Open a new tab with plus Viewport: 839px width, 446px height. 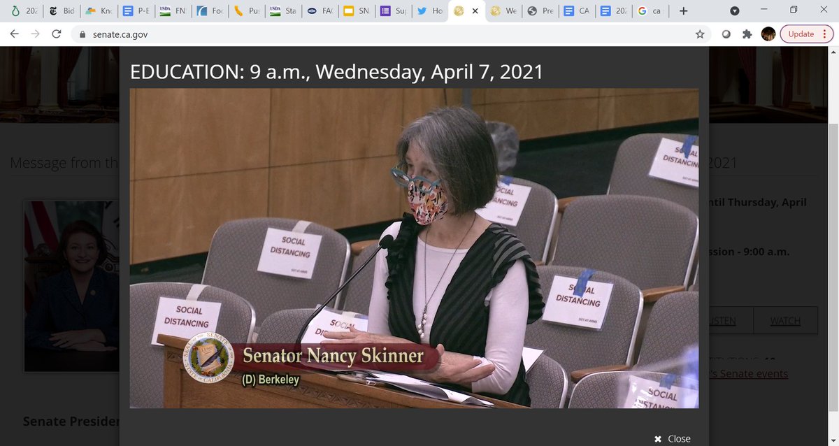[683, 11]
